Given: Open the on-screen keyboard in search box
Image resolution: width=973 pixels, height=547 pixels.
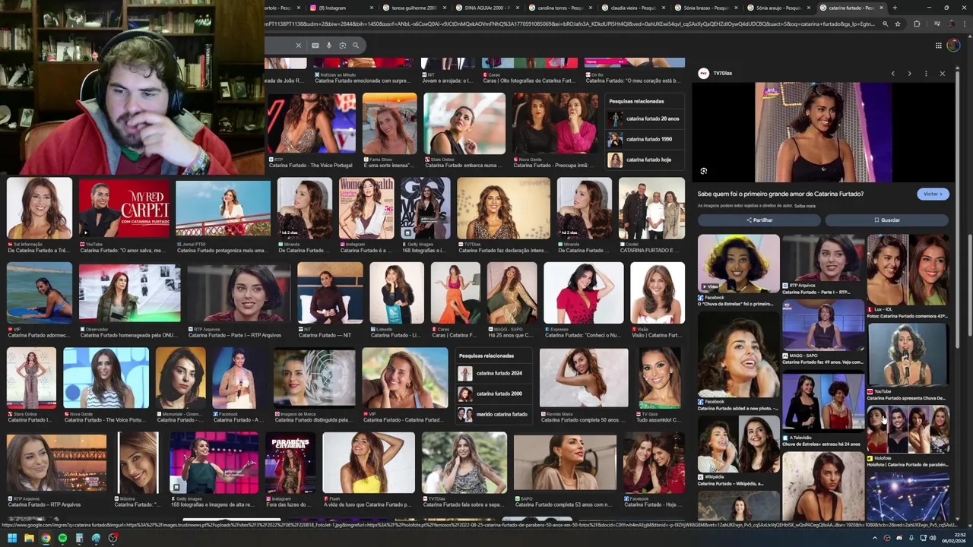Looking at the screenshot, I should click(x=315, y=46).
